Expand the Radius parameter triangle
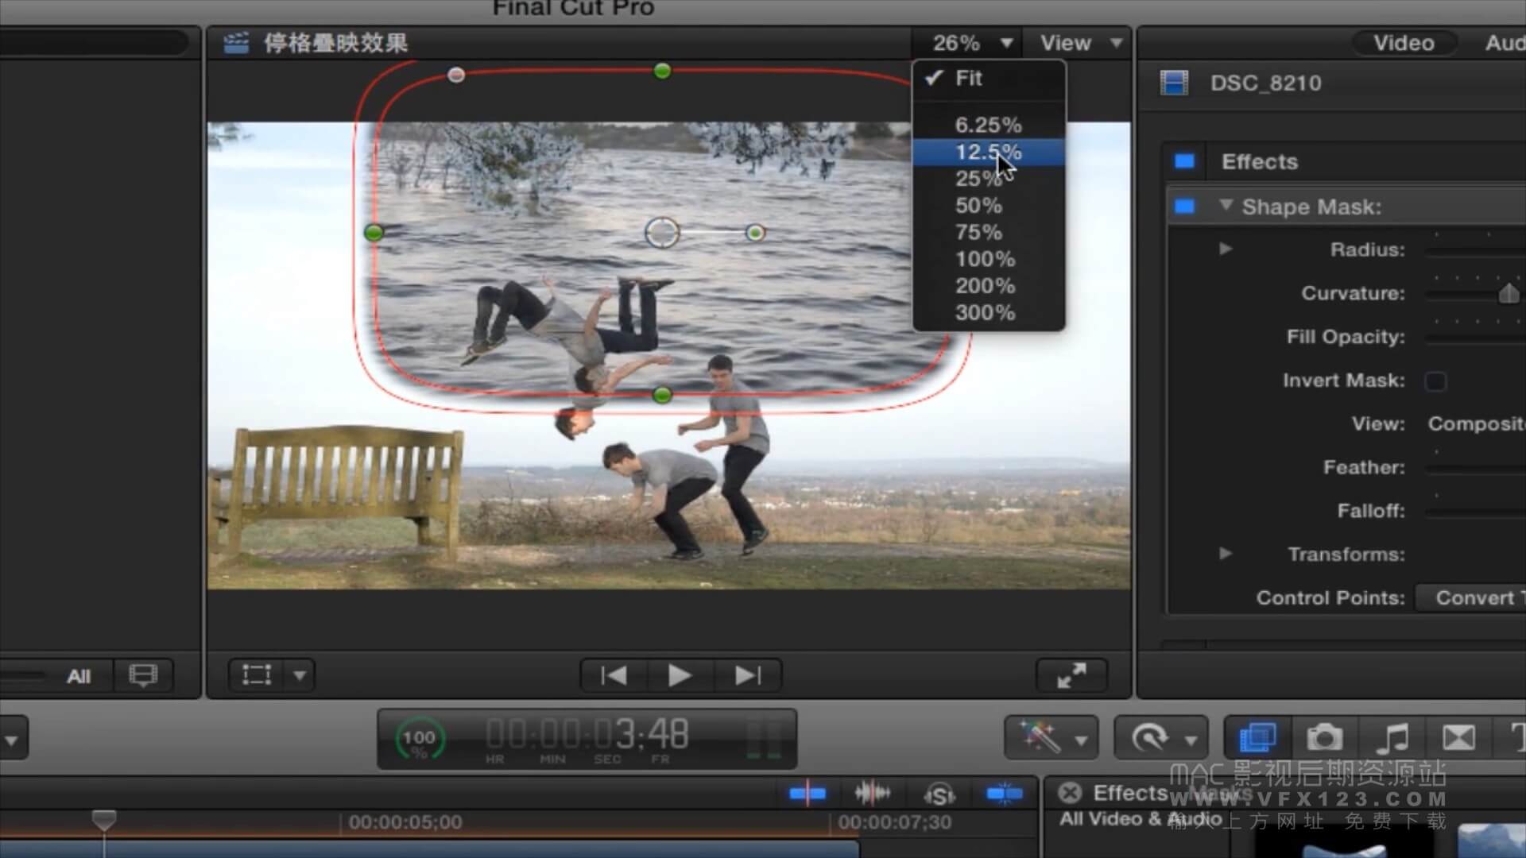 click(x=1226, y=249)
